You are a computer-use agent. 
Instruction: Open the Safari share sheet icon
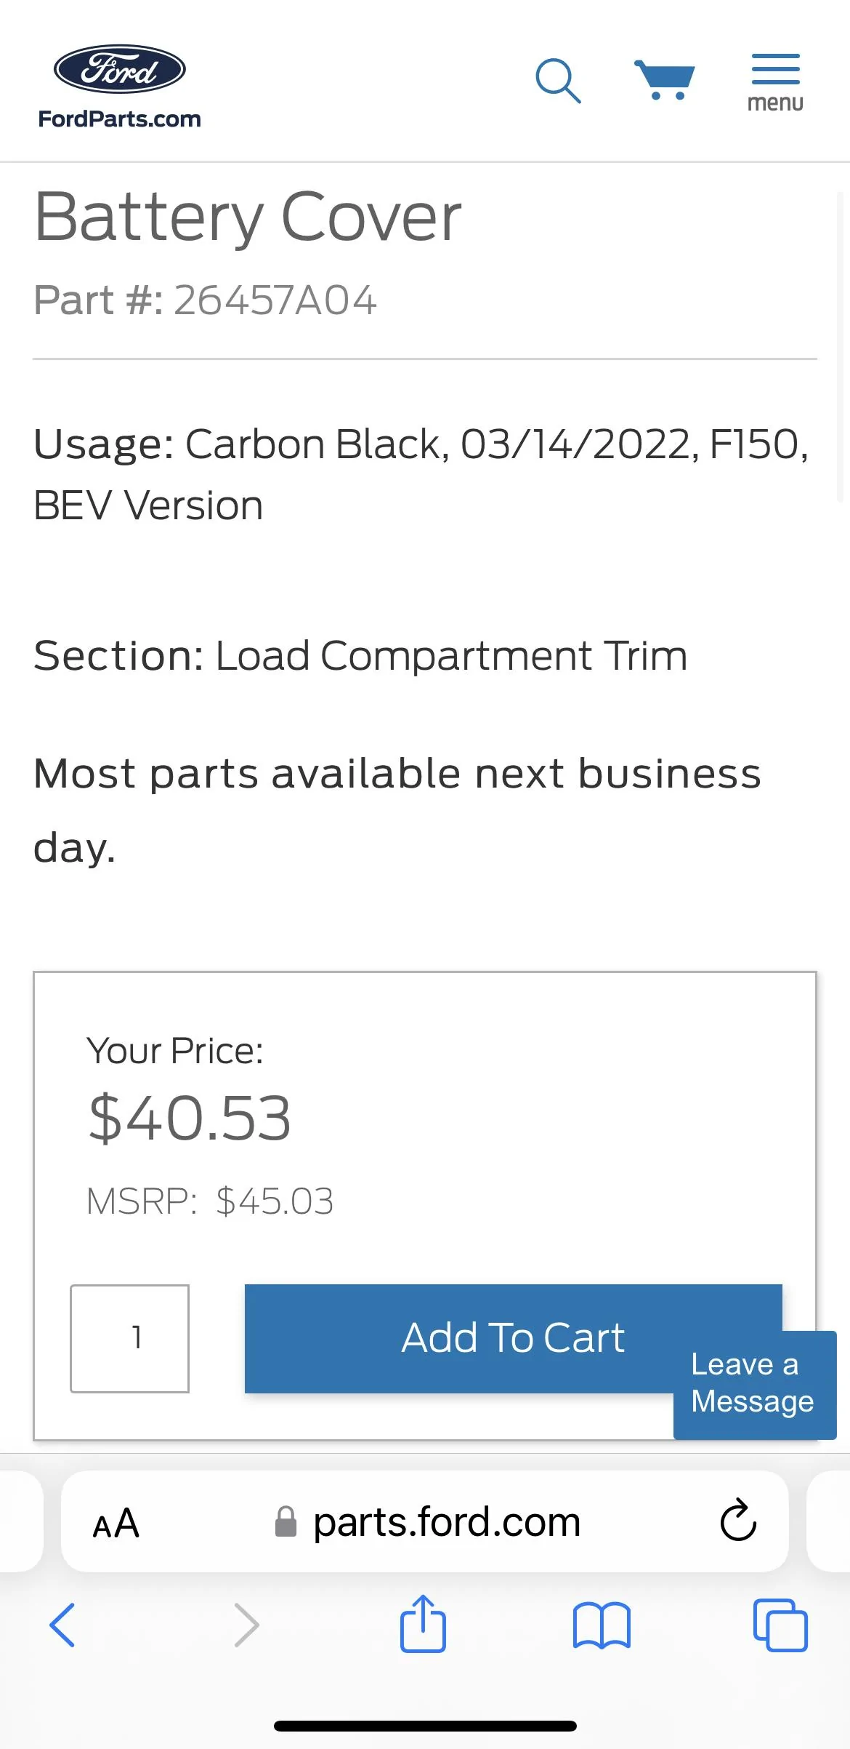[423, 1623]
